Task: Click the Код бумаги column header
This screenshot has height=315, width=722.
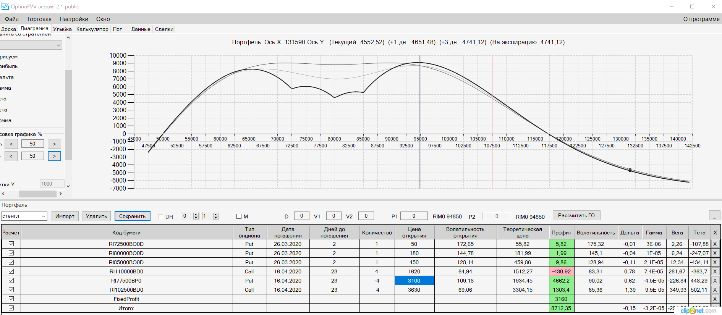Action: coord(126,233)
